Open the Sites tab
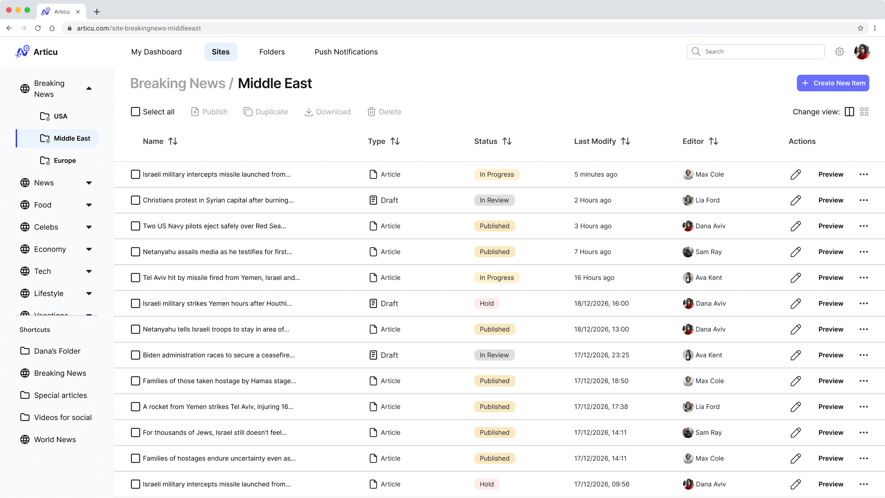The height and width of the screenshot is (498, 885). coord(221,52)
